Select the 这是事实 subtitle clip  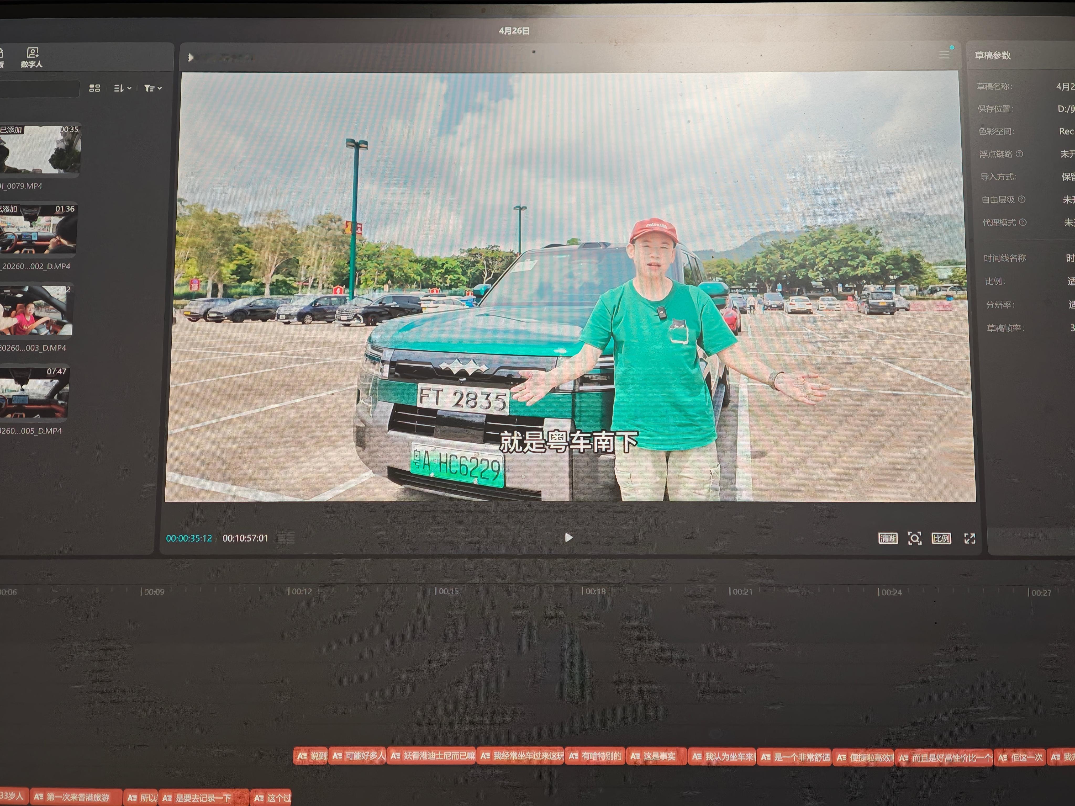(x=656, y=756)
